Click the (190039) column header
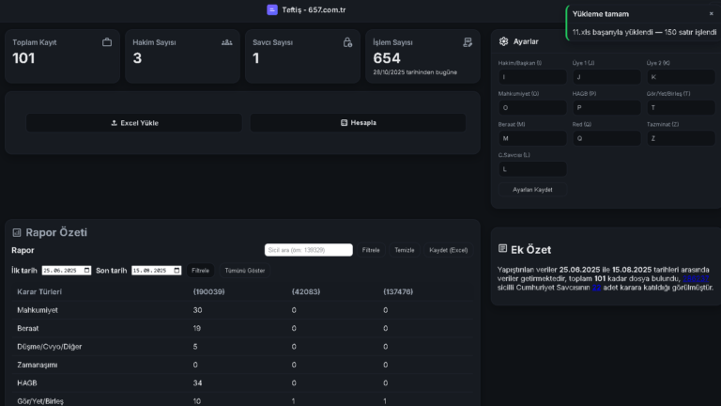Viewport: 721px width, 406px height. [x=208, y=292]
